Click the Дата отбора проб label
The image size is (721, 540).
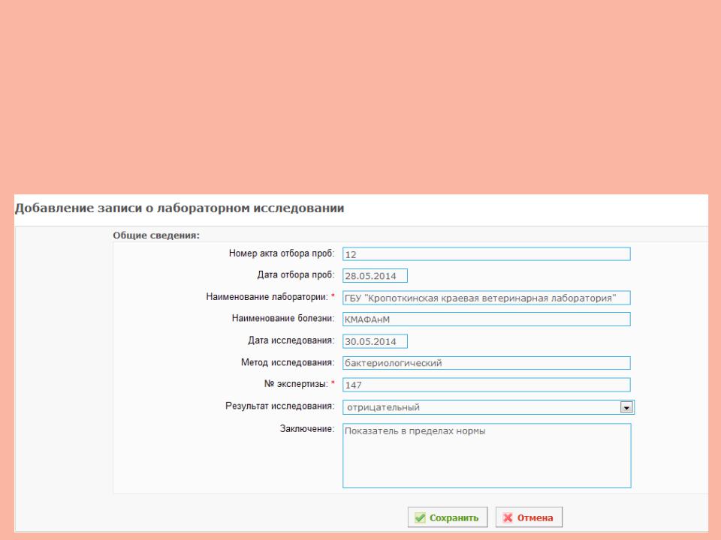[x=296, y=275]
